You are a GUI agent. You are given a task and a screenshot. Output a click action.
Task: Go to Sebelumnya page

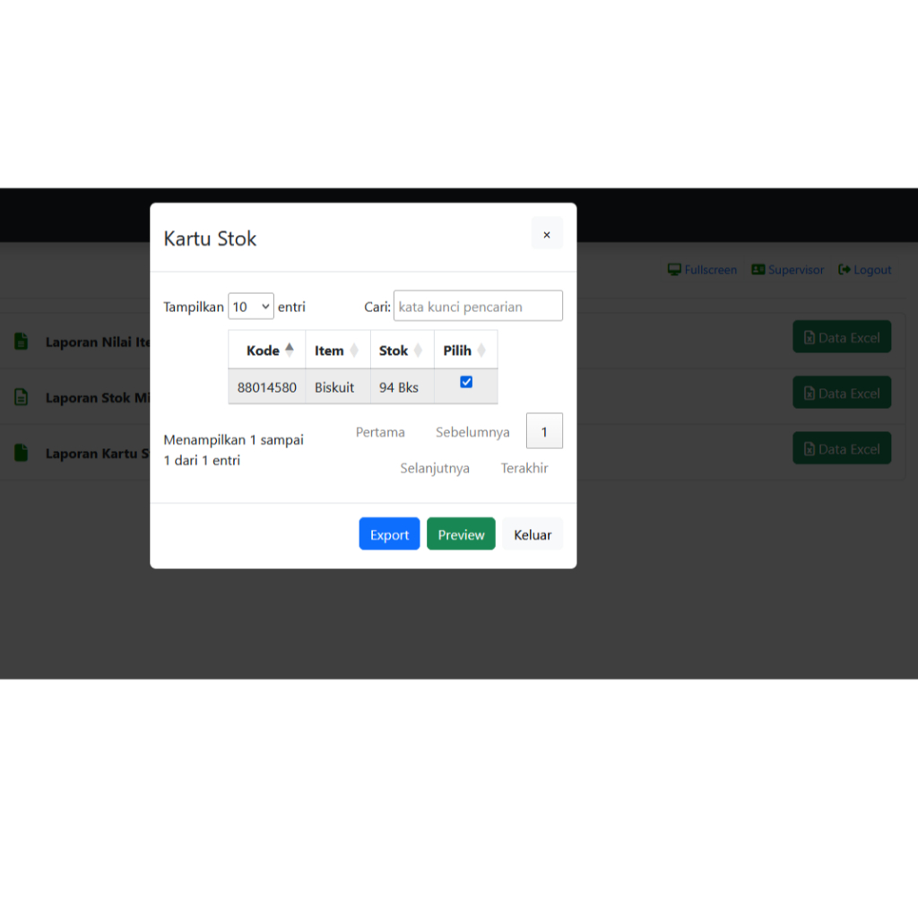point(472,432)
